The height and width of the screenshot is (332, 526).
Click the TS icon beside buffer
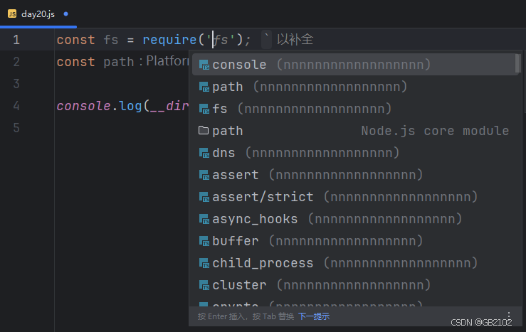click(204, 241)
